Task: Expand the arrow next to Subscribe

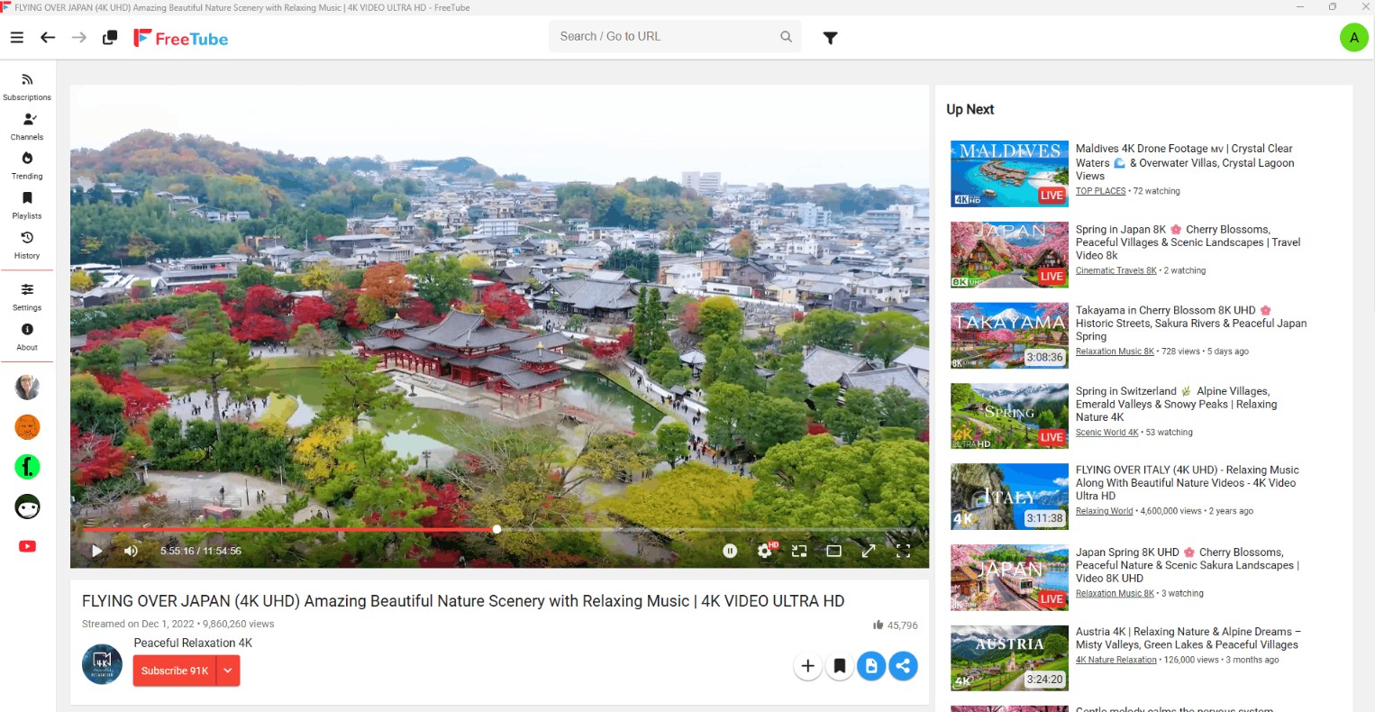Action: click(228, 671)
